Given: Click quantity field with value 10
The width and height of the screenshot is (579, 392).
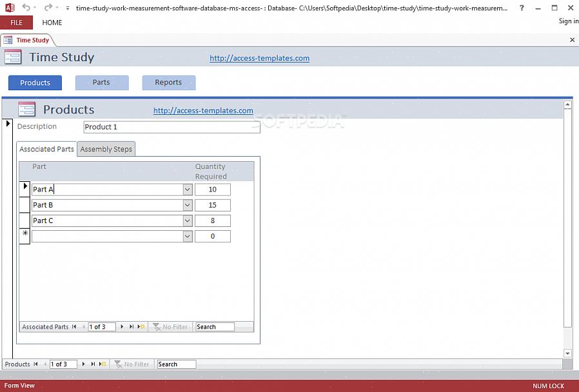Looking at the screenshot, I should tap(213, 190).
